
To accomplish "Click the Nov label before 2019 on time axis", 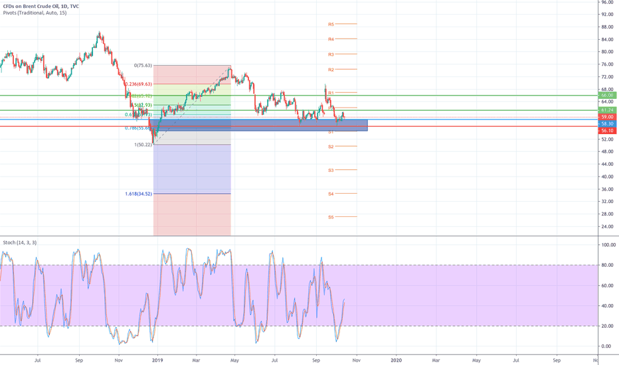I will [118, 360].
